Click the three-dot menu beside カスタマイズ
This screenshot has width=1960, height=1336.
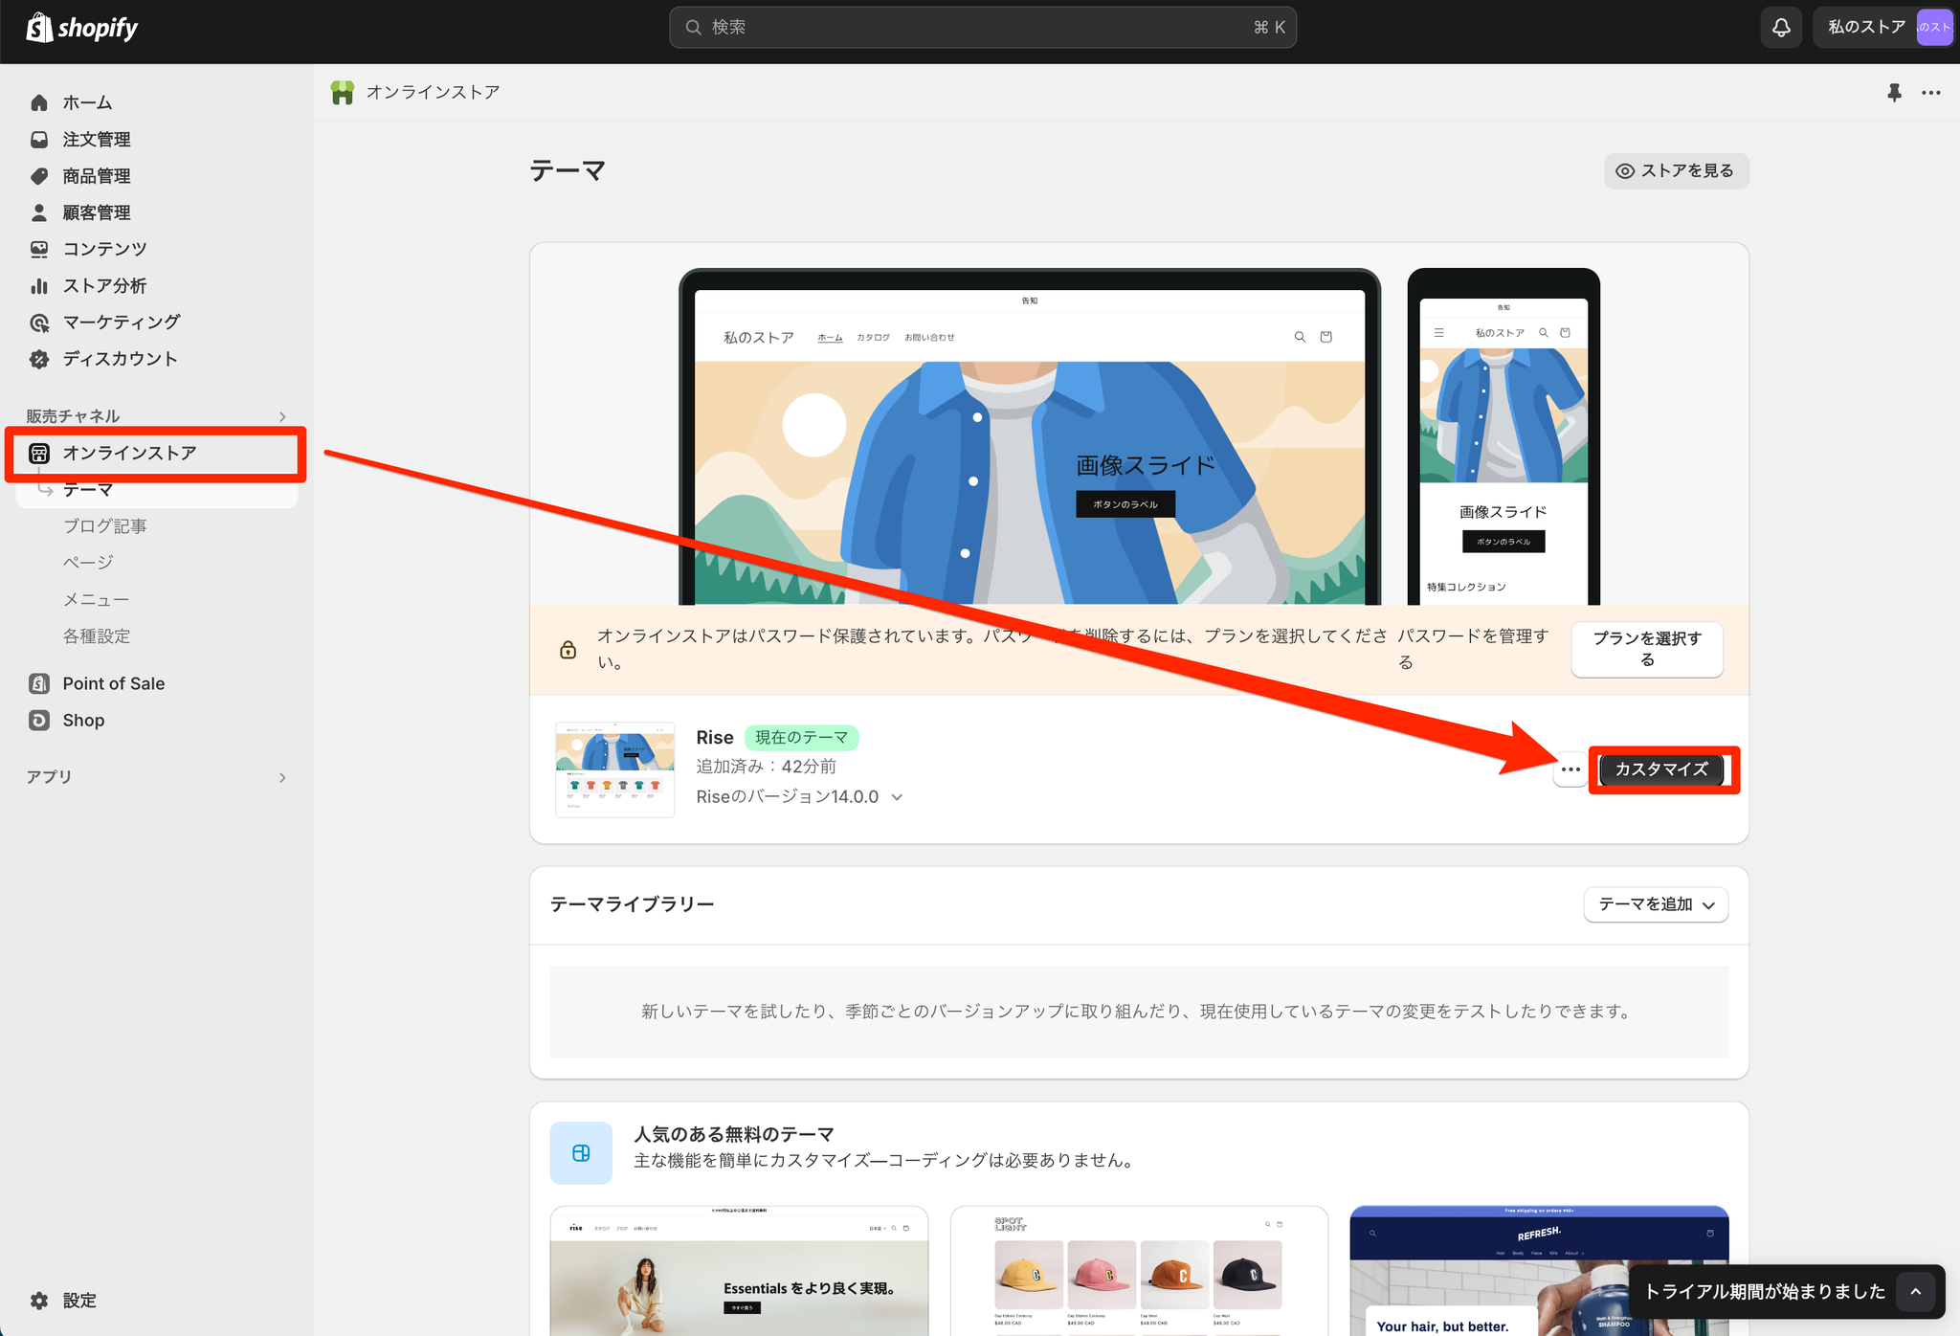tap(1570, 769)
